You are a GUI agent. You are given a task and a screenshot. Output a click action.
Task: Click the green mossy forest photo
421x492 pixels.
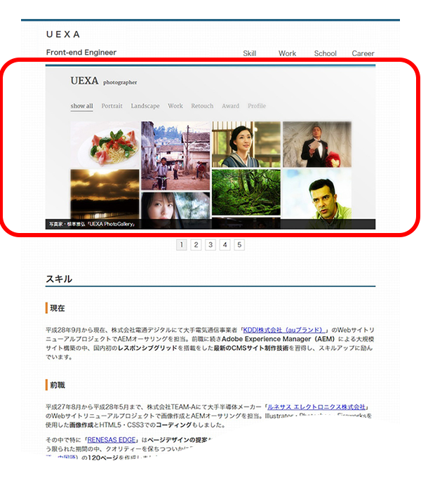246,192
